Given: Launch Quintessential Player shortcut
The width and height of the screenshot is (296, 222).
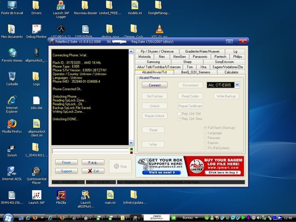Looking at the screenshot, I should [36, 175].
